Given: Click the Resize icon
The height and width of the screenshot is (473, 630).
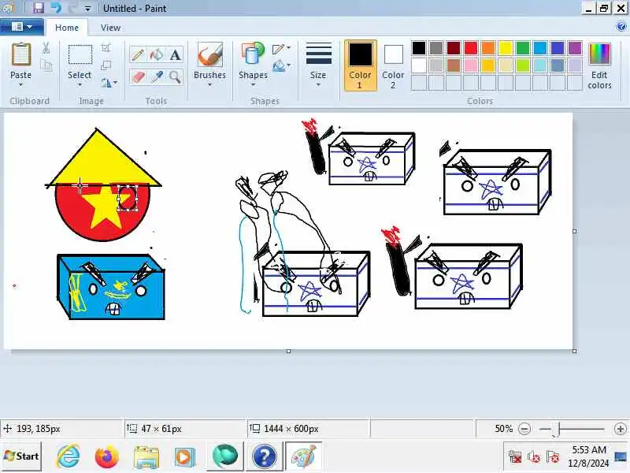Looking at the screenshot, I should click(106, 65).
